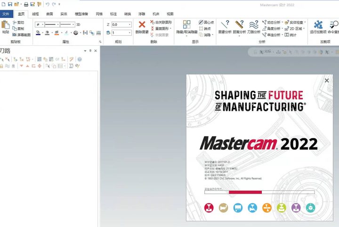Click the red up-triangle icon in 刀路 toolbar

pos(27,66)
